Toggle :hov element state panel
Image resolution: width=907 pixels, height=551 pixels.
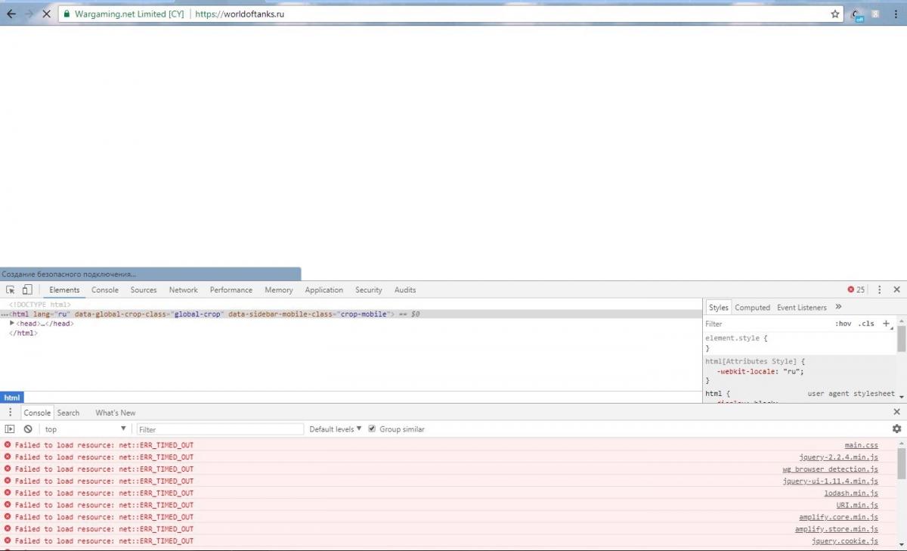[843, 323]
